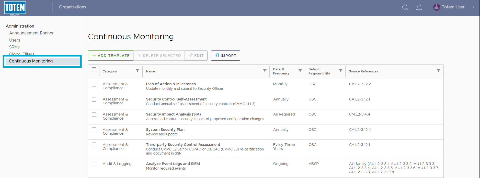Click the As Required frequency cell
The height and width of the screenshot is (178, 480).
coord(284,114)
